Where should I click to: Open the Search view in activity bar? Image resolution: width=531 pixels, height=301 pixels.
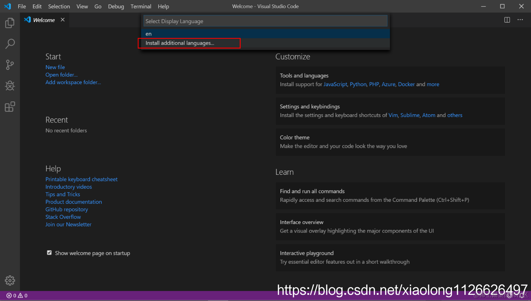pos(10,44)
